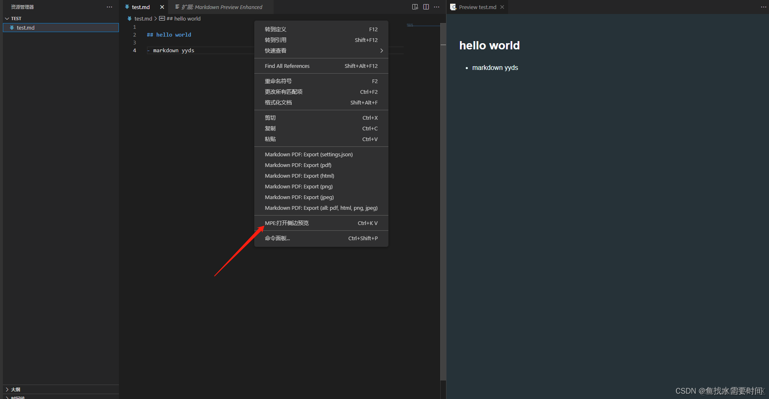Click the ## hello world code line

[x=169, y=35]
